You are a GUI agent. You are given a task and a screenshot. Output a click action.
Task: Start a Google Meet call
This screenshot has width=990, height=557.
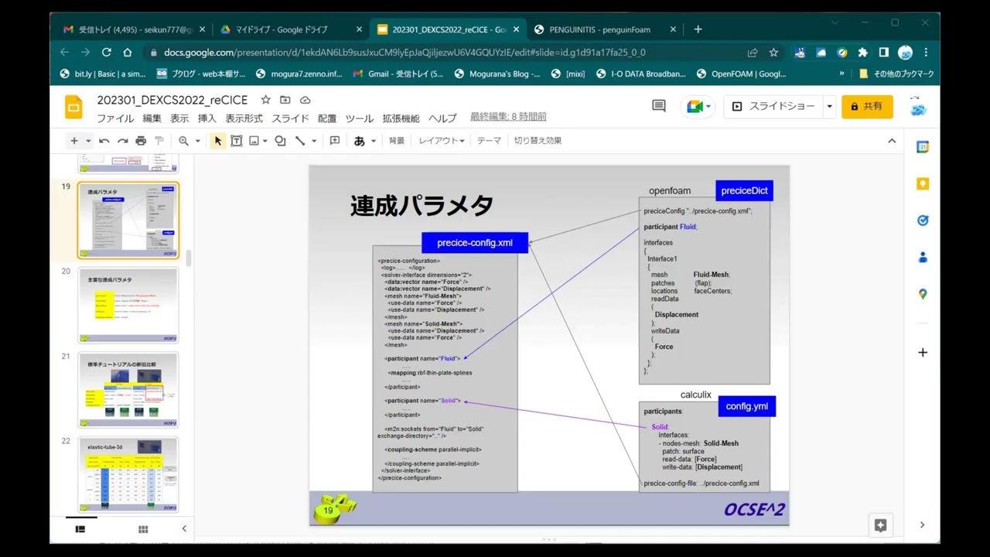(x=698, y=107)
